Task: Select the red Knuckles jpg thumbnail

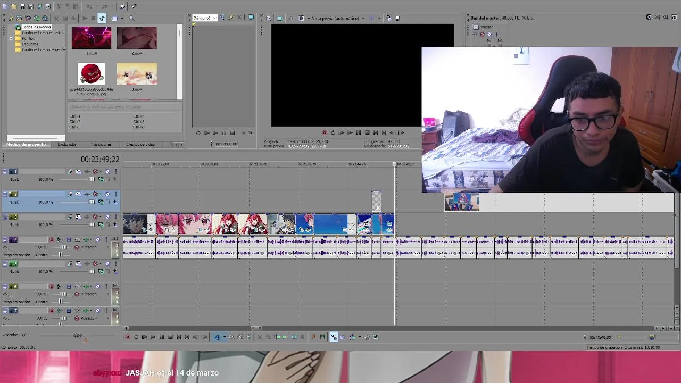Action: (91, 74)
